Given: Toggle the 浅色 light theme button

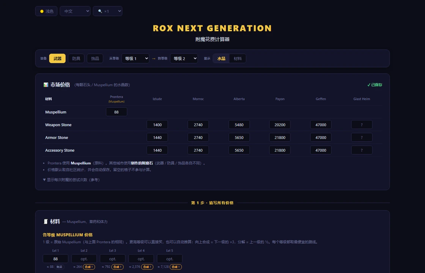Looking at the screenshot, I should click(x=46, y=11).
